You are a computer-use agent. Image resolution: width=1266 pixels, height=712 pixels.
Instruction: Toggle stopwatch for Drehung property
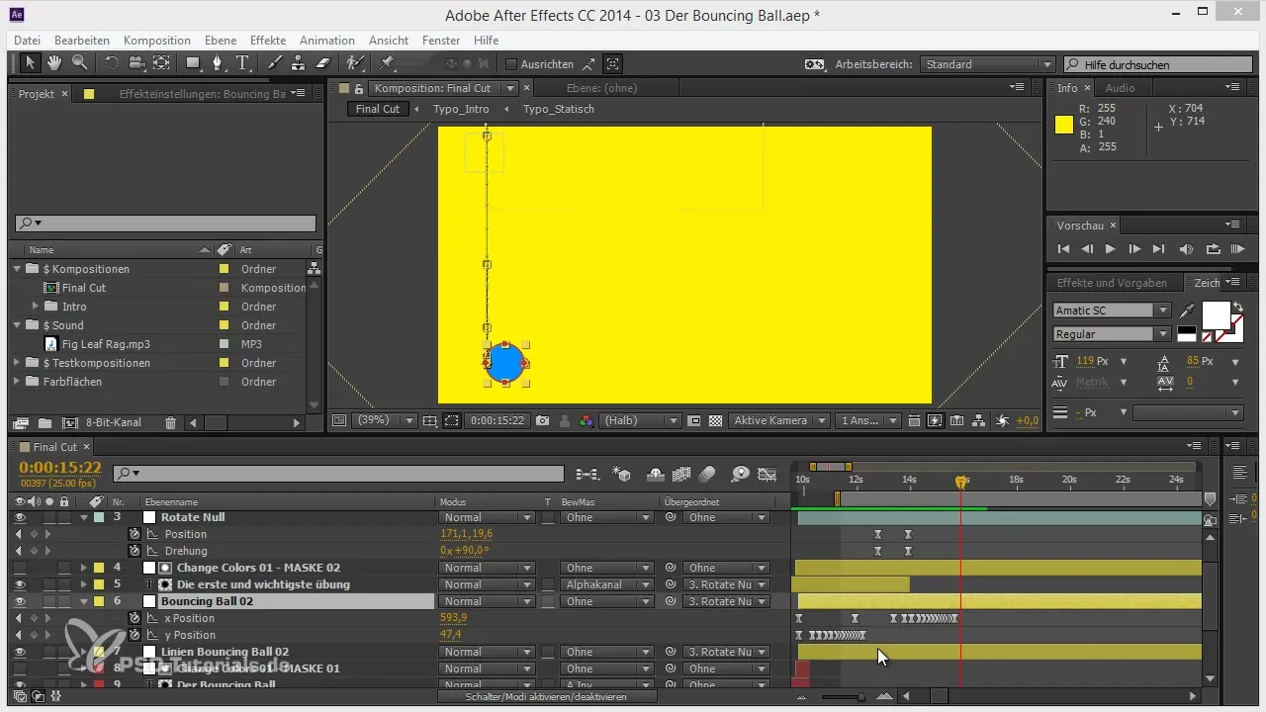tap(136, 551)
